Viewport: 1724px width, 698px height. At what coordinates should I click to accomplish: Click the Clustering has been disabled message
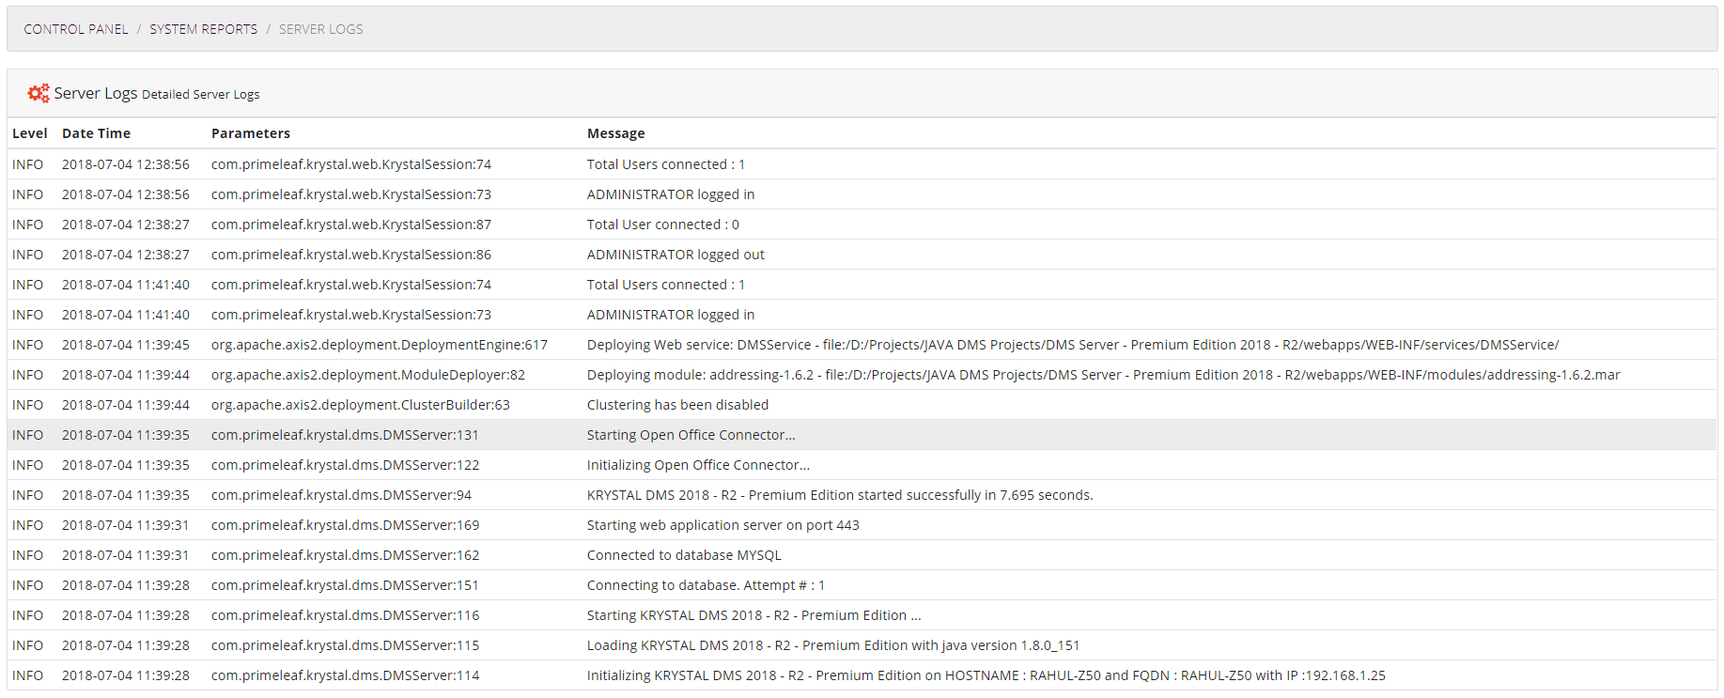(677, 405)
